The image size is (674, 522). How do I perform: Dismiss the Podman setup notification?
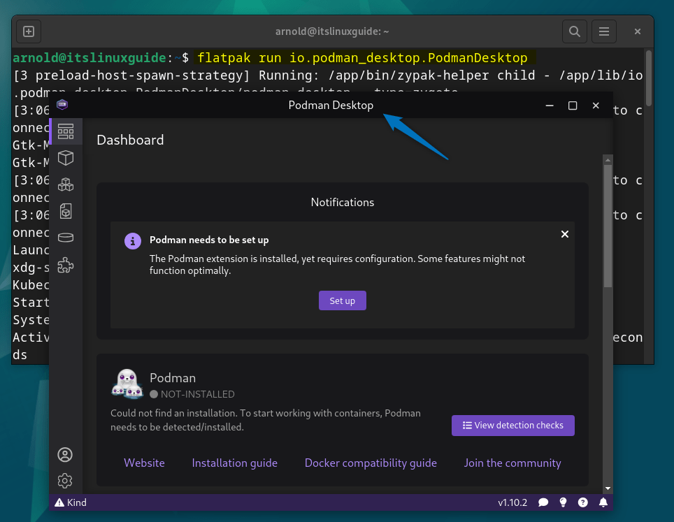564,234
